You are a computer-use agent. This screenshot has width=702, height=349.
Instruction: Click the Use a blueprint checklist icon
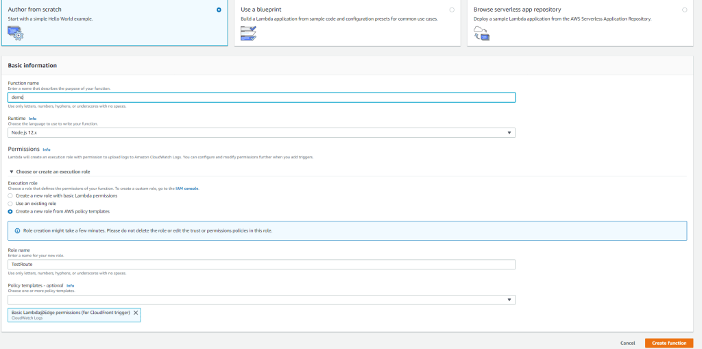(248, 32)
